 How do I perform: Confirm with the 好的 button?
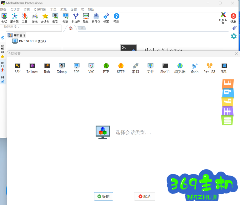point(104,197)
